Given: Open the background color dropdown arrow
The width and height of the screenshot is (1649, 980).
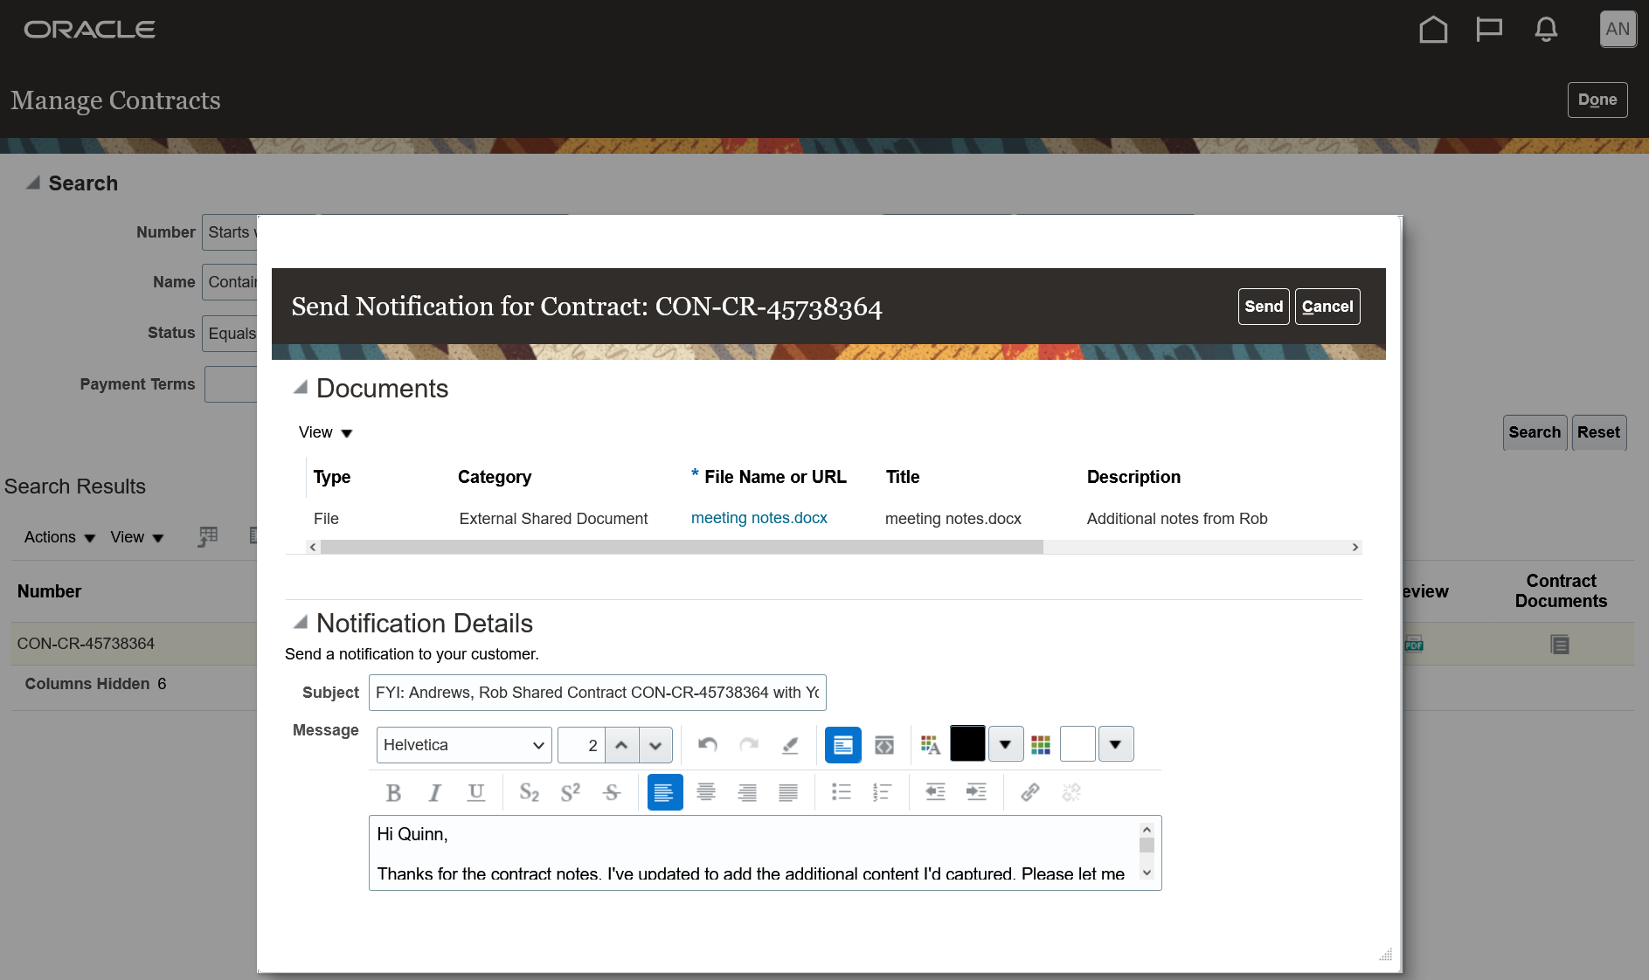Looking at the screenshot, I should tap(1116, 745).
